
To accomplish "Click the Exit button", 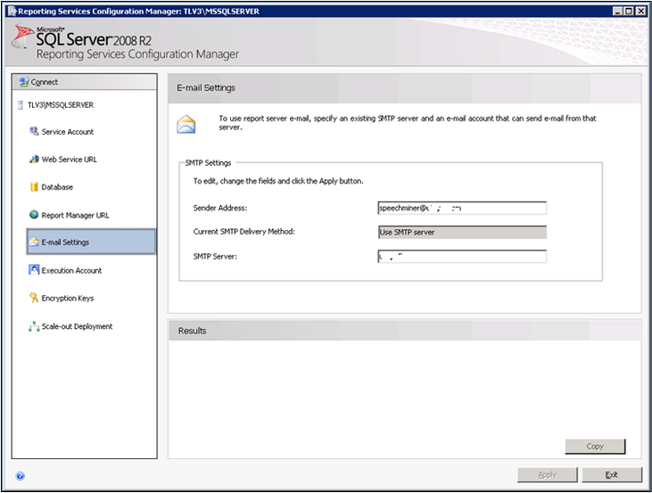I will point(612,474).
